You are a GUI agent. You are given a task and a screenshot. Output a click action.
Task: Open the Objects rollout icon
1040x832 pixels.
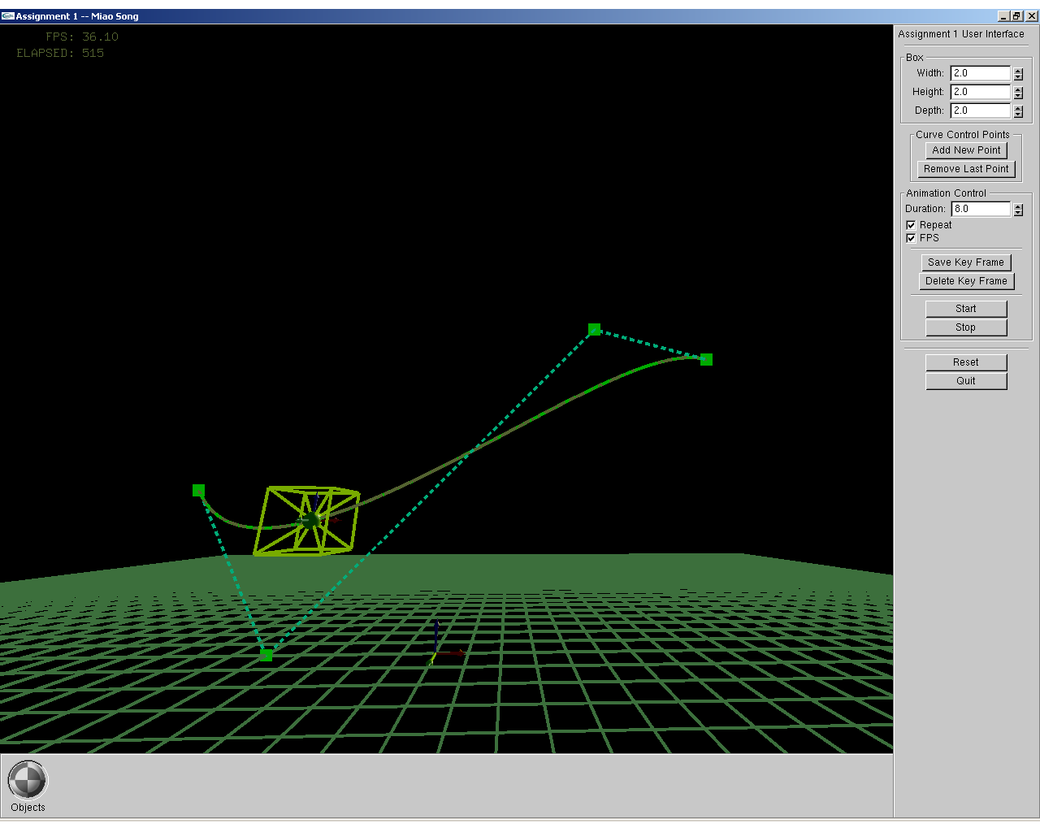28,781
